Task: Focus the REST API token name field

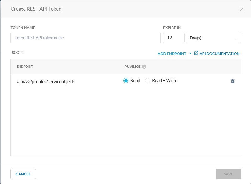Action: coord(85,38)
